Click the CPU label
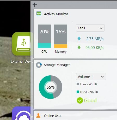The image size is (117, 120). (x=44, y=52)
